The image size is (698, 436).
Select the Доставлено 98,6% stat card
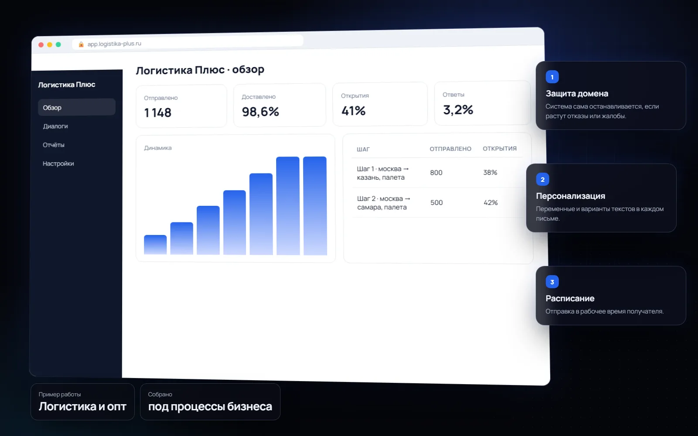click(280, 105)
